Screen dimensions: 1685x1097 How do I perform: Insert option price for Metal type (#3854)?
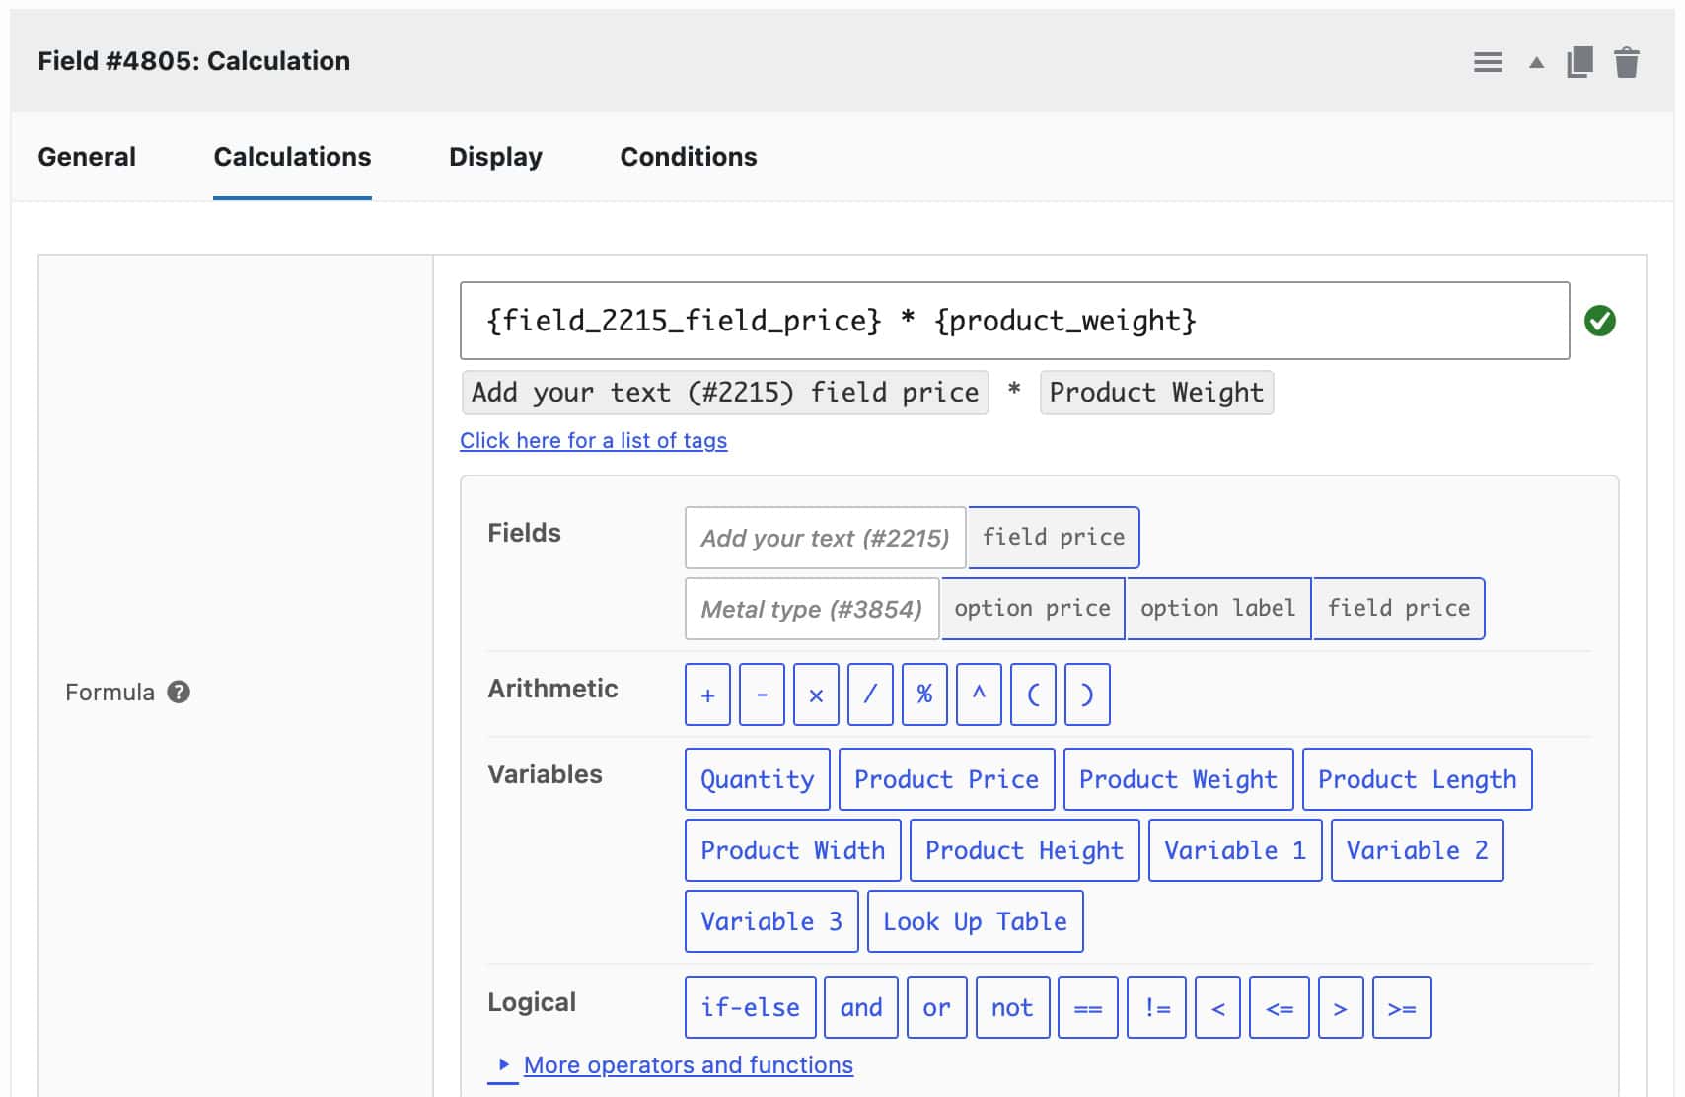1033,608
